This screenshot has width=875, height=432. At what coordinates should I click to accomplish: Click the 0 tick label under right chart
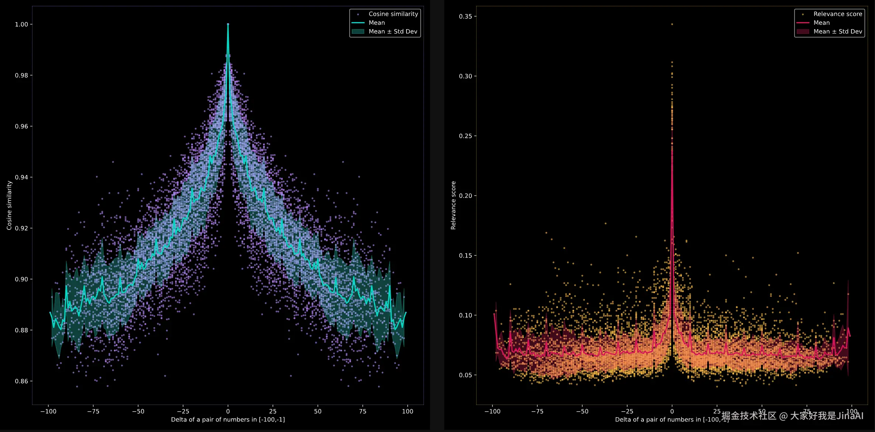[x=672, y=411]
